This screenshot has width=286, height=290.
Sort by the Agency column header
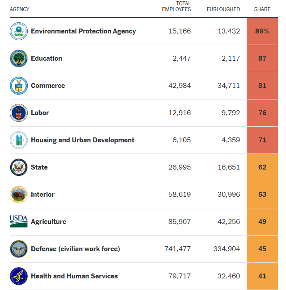[19, 9]
